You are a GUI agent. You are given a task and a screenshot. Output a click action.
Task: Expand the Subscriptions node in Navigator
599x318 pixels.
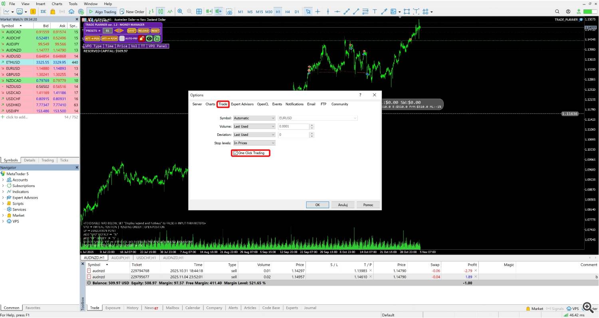[x=3, y=186]
